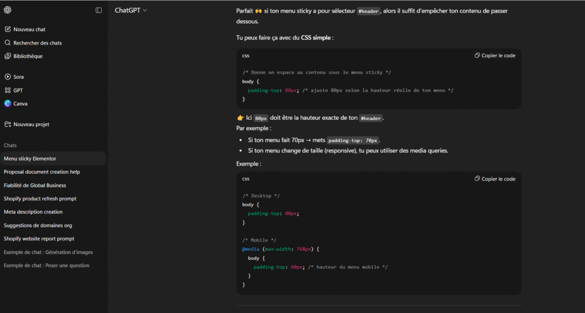Click the Rechercher des chats search icon
Screen dimensions: 585x313
(x=7, y=43)
